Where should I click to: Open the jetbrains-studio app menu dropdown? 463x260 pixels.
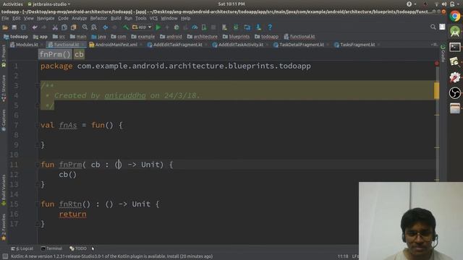(49, 4)
